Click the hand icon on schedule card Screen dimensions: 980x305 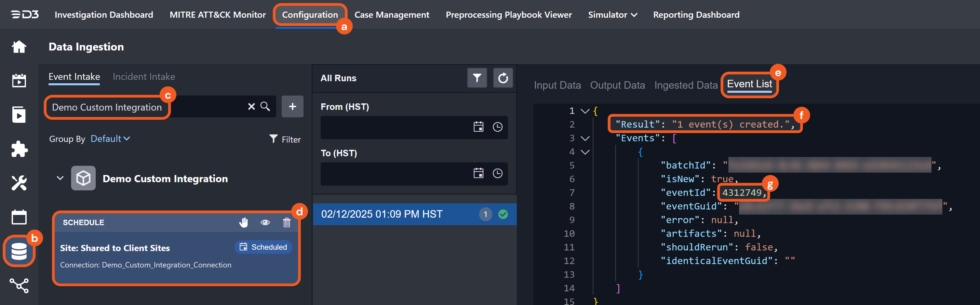click(243, 222)
